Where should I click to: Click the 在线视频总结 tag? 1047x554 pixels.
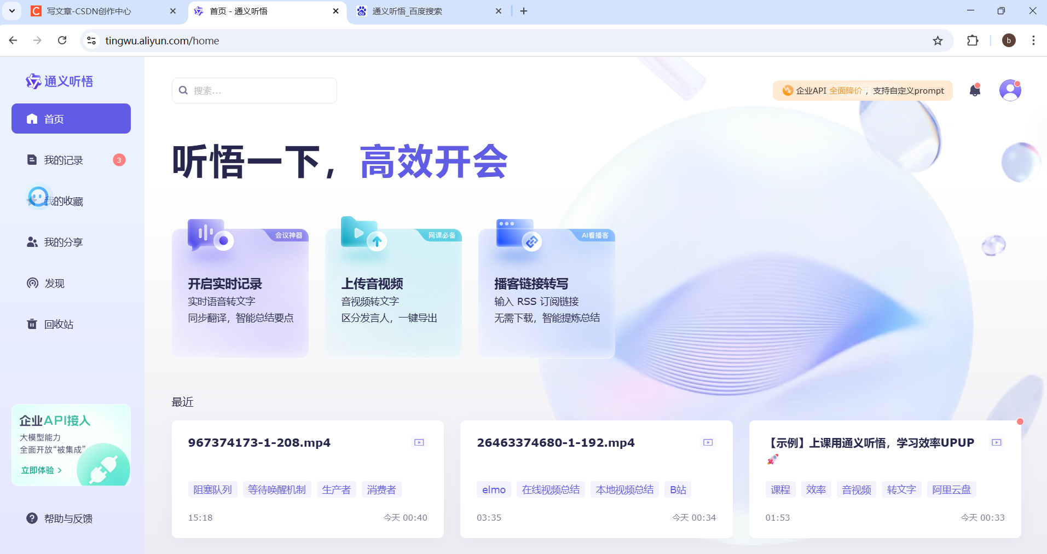pyautogui.click(x=551, y=489)
